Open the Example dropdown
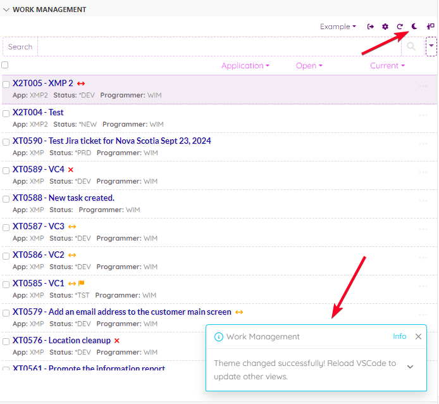The height and width of the screenshot is (404, 439). [338, 27]
